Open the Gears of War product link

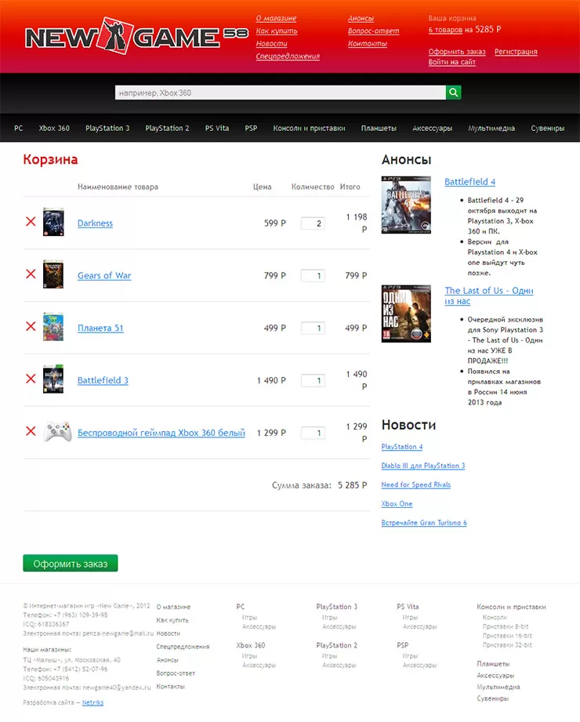coord(104,275)
